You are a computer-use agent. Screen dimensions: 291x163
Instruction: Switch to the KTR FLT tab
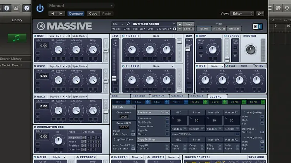(x=159, y=96)
